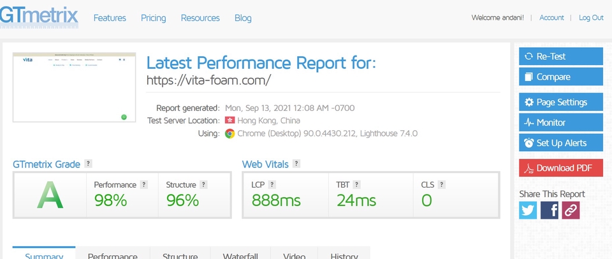
Task: Click the help icon beside GTmetrix Grade
Action: [89, 164]
